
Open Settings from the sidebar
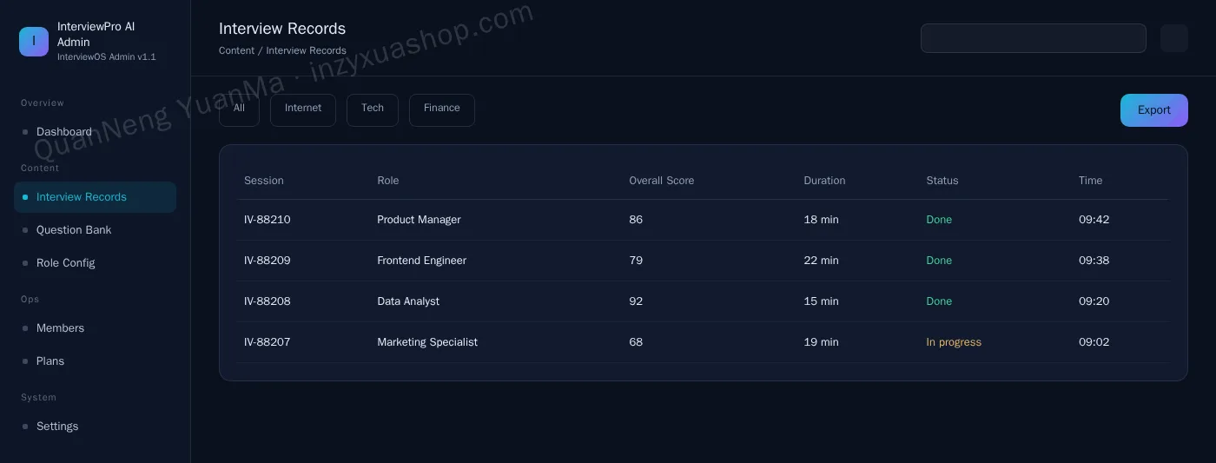tap(95, 427)
